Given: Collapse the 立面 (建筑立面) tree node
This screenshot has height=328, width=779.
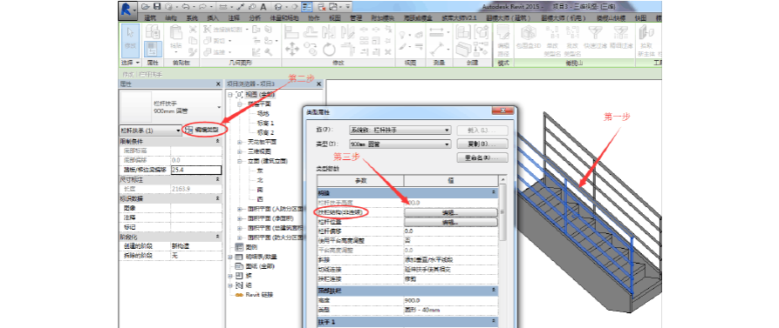Looking at the screenshot, I should pyautogui.click(x=240, y=161).
